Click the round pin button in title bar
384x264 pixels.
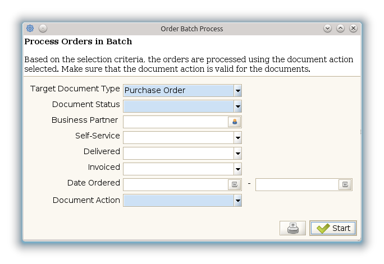tap(43, 29)
